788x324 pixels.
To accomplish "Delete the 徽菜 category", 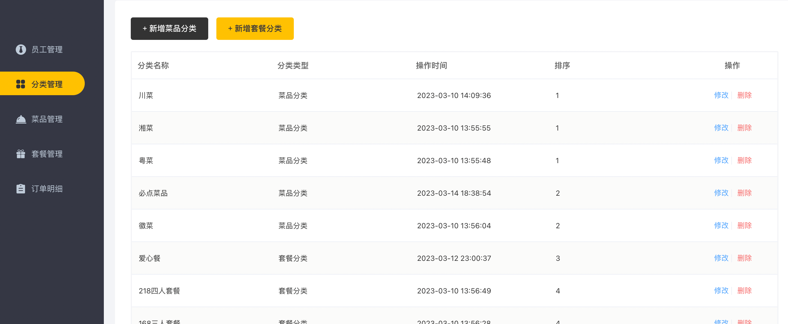I will pyautogui.click(x=744, y=225).
